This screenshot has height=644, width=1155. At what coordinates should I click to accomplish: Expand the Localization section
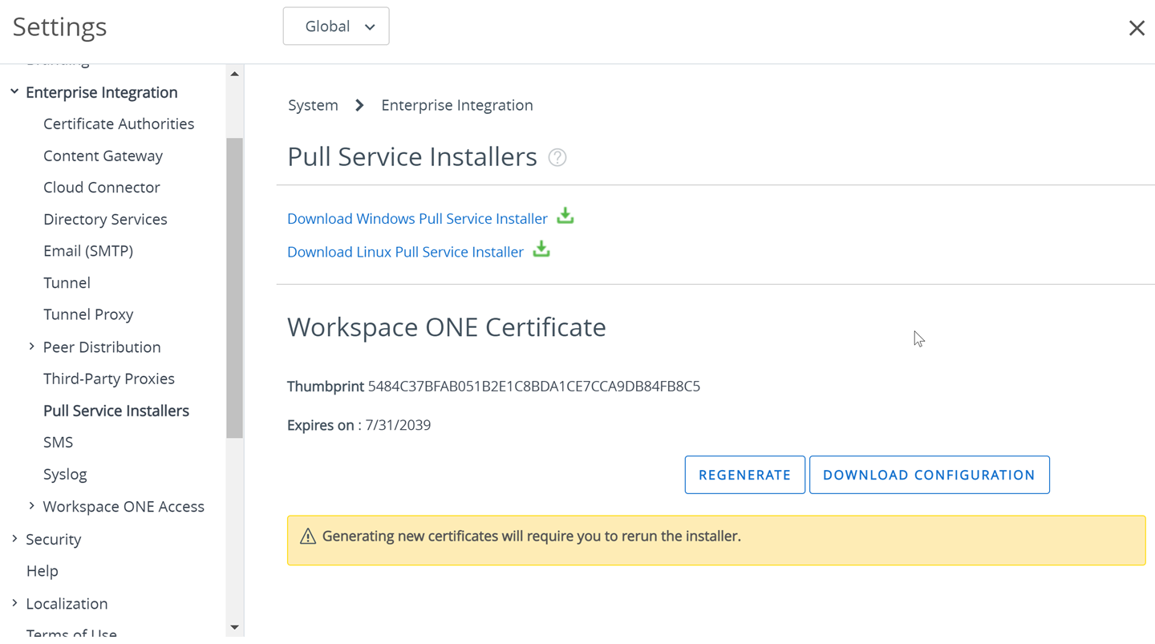point(14,603)
